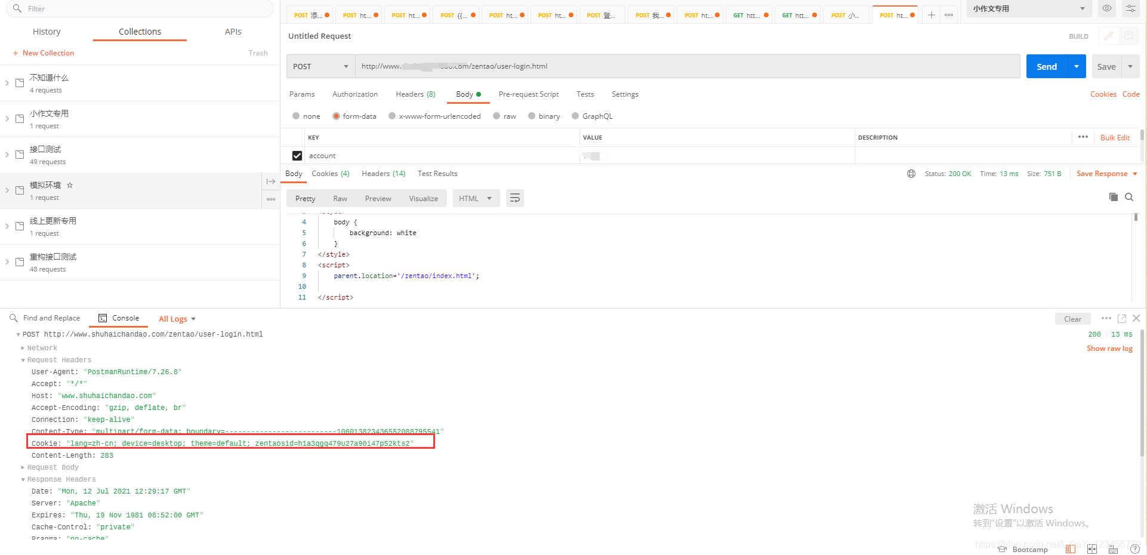This screenshot has width=1147, height=555.
Task: Open new request tab with plus icon
Action: (x=931, y=15)
